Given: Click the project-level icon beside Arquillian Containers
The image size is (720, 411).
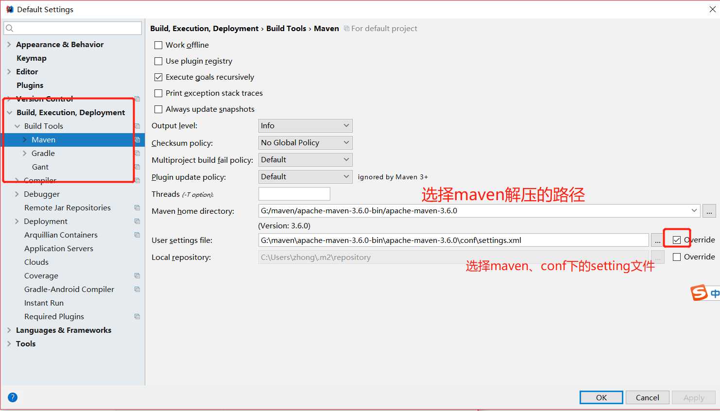Looking at the screenshot, I should pyautogui.click(x=137, y=235).
